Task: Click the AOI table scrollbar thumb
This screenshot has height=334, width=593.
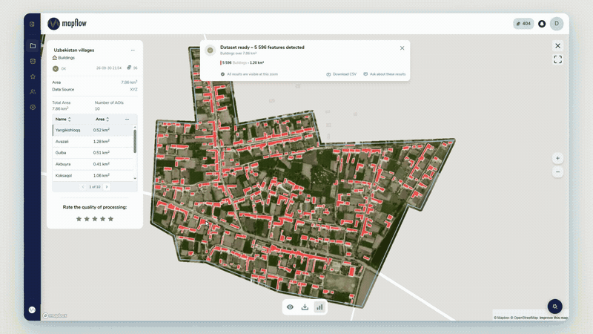Action: pos(135,141)
